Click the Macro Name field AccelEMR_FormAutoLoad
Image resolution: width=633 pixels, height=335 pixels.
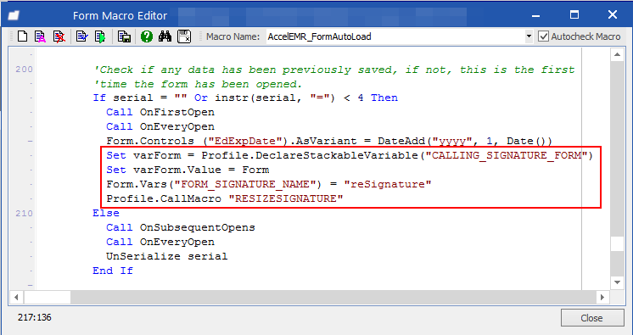pyautogui.click(x=395, y=36)
